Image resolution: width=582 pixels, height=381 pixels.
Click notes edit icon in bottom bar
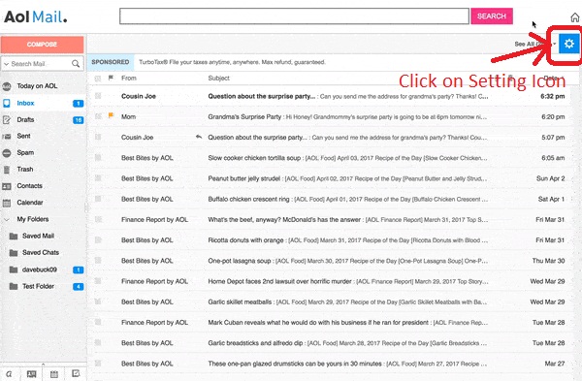pos(76,373)
